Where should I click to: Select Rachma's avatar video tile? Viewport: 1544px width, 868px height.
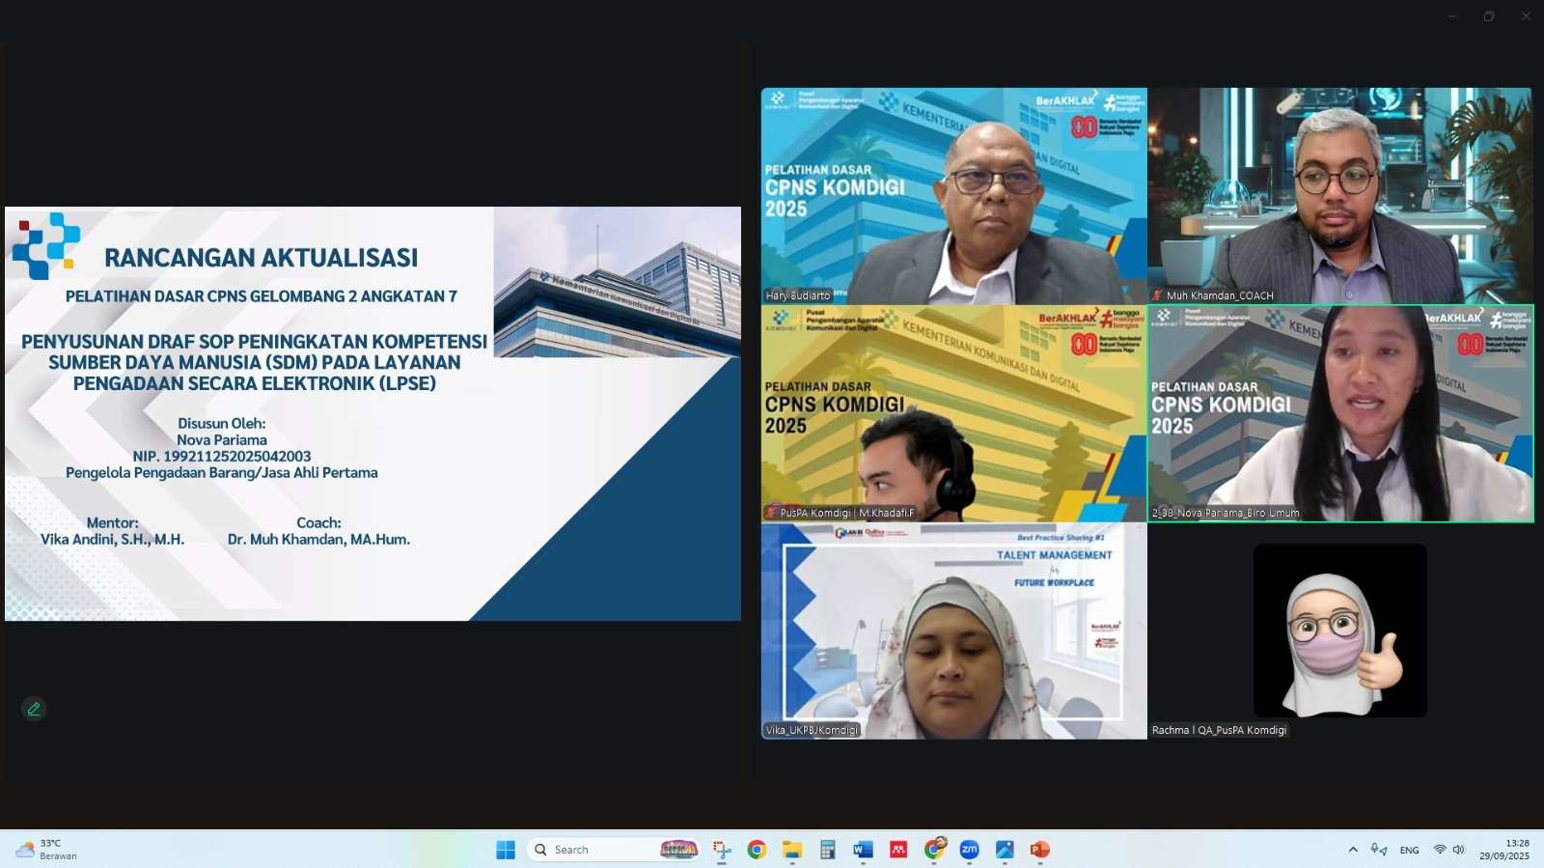tap(1339, 630)
